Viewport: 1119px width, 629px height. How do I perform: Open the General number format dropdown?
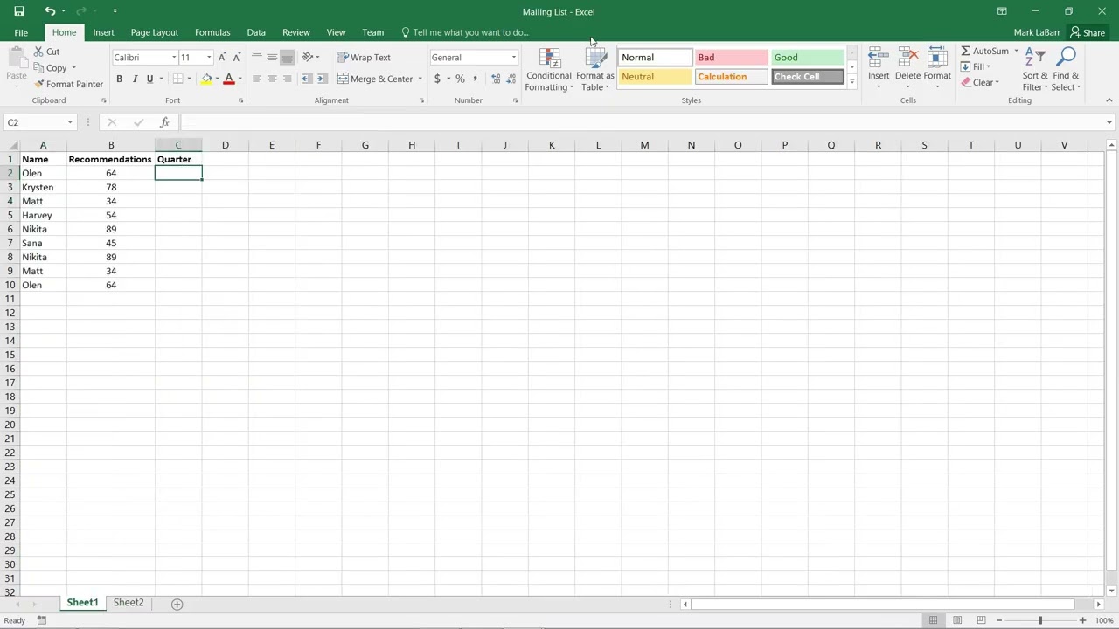(514, 58)
